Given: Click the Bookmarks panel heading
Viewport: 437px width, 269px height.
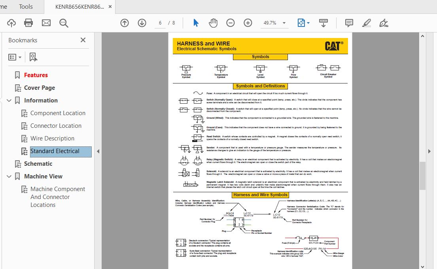Looking at the screenshot, I should [23, 40].
